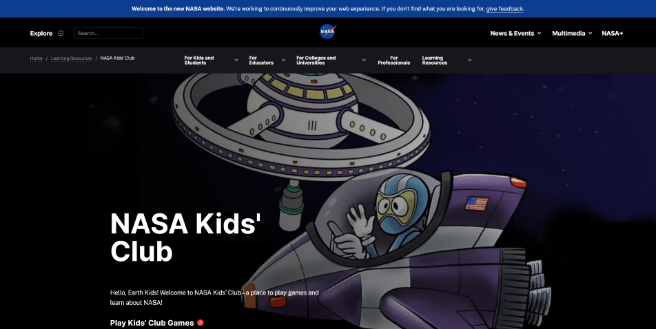Open the Learning Resources nav item
The width and height of the screenshot is (656, 329).
[435, 60]
